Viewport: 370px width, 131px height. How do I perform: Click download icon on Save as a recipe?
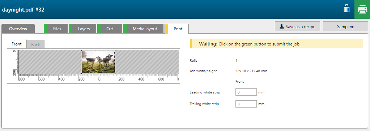click(282, 27)
